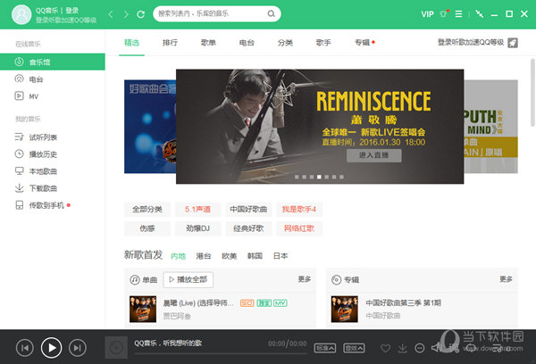This screenshot has width=536, height=364.
Task: Select the 港台 region filter
Action: pyautogui.click(x=204, y=256)
